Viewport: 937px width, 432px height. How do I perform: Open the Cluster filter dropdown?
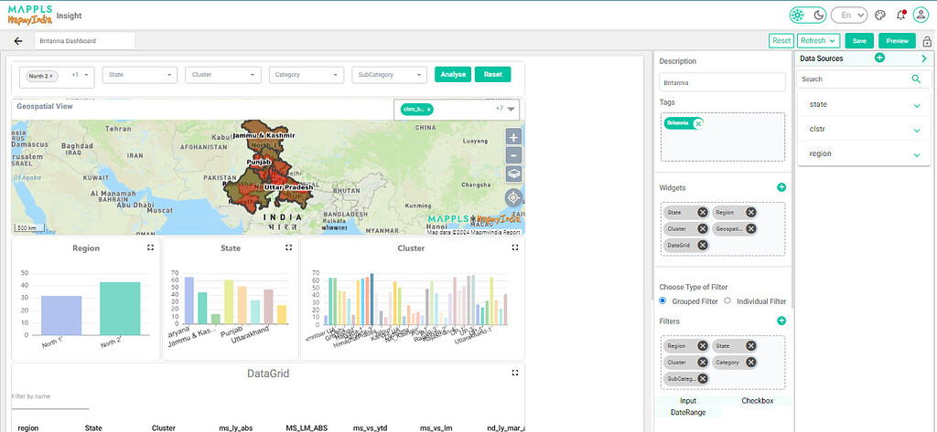pos(223,75)
